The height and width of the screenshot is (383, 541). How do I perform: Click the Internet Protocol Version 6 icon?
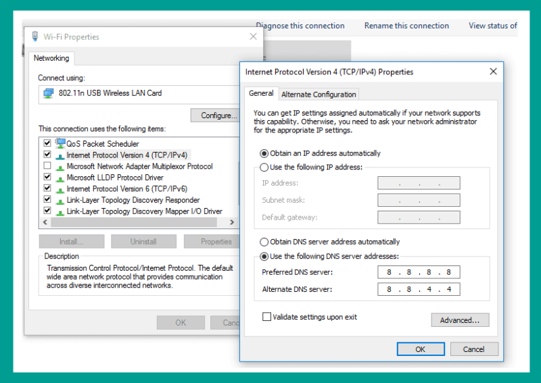60,190
